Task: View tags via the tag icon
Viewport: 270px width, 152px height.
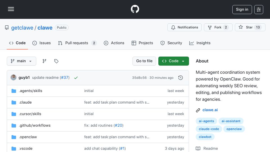Action: 56,61
